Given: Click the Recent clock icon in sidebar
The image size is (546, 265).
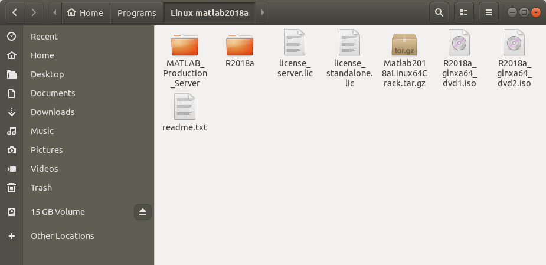Looking at the screenshot, I should [11, 36].
